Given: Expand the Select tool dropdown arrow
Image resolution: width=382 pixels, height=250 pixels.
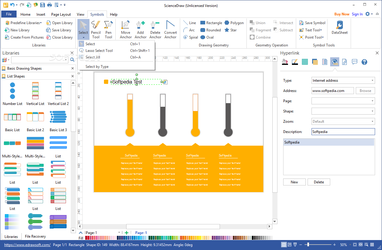Looking at the screenshot, I should point(83,38).
